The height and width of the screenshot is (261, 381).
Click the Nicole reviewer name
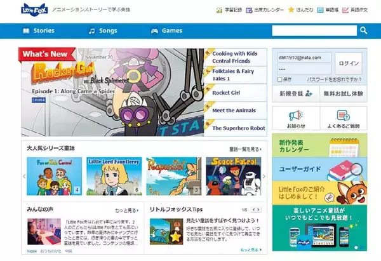coord(32,251)
